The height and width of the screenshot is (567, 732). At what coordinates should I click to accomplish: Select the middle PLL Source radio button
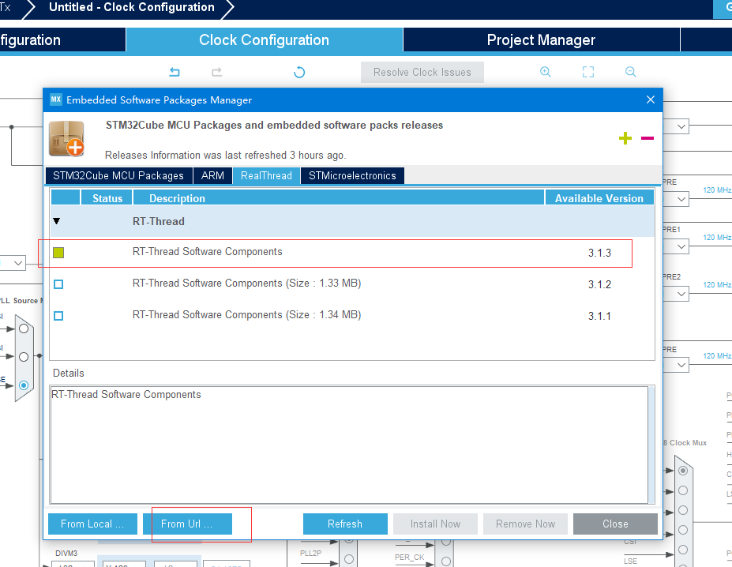click(24, 357)
